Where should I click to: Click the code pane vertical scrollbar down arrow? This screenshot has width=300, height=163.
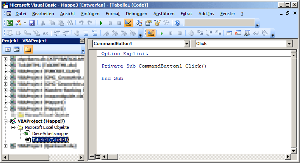pos(293,151)
